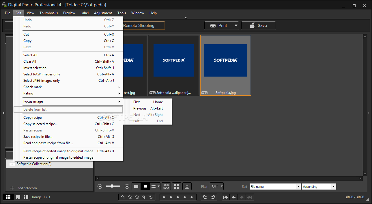Click the Save button
The height and width of the screenshot is (204, 372).
[258, 25]
